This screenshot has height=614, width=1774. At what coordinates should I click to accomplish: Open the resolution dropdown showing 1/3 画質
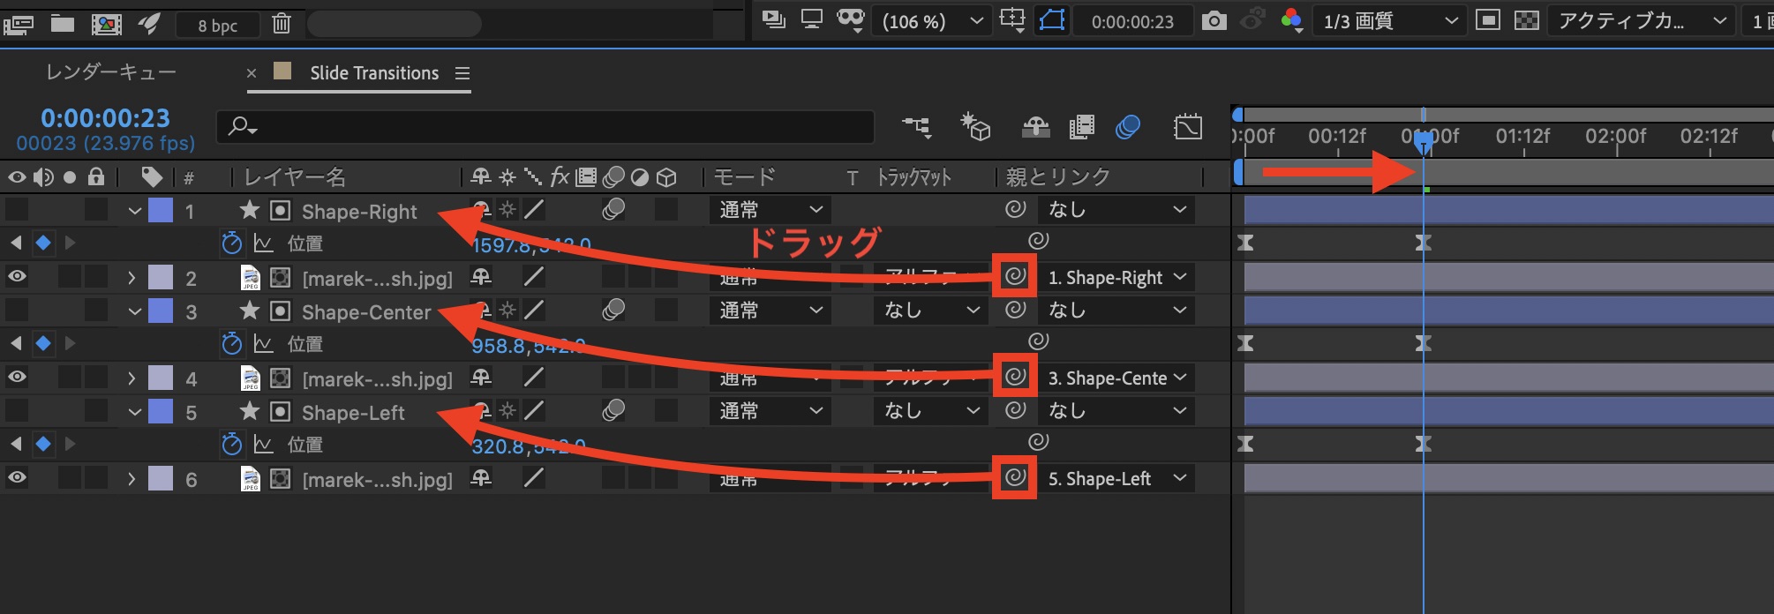(x=1389, y=21)
